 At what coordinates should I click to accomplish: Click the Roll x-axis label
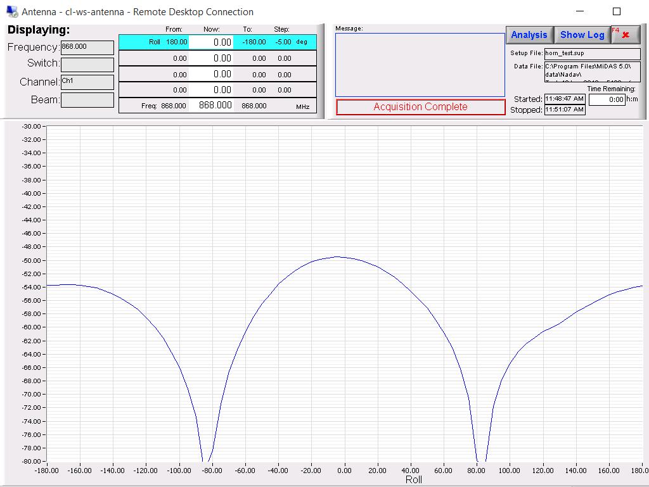413,479
